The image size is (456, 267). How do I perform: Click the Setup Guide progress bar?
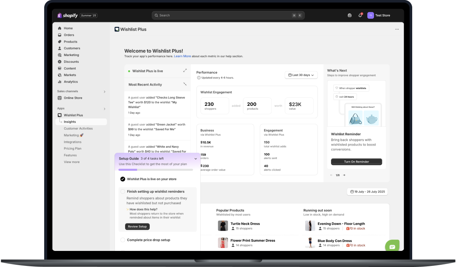pyautogui.click(x=156, y=170)
